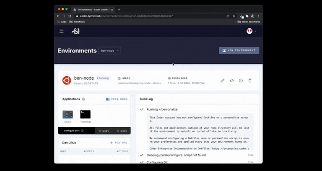Screen dimensions: 322x171
Task: Open page in new window icon in address bar
Action: pyautogui.click(x=228, y=16)
